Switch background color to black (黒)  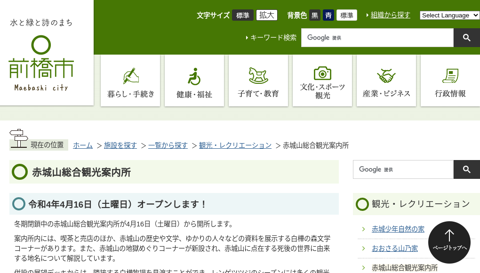click(315, 15)
